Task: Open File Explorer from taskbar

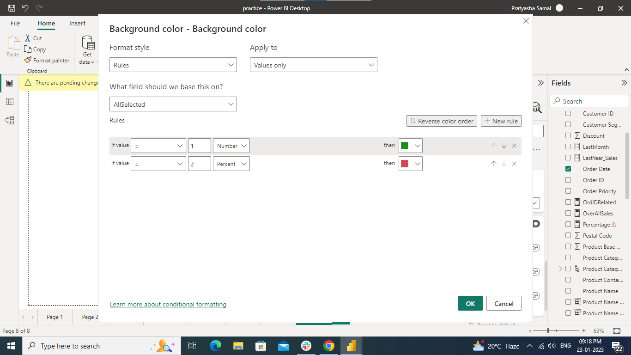Action: click(238, 346)
